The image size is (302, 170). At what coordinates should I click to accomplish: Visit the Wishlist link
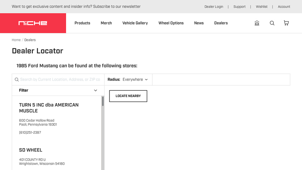coord(262,7)
